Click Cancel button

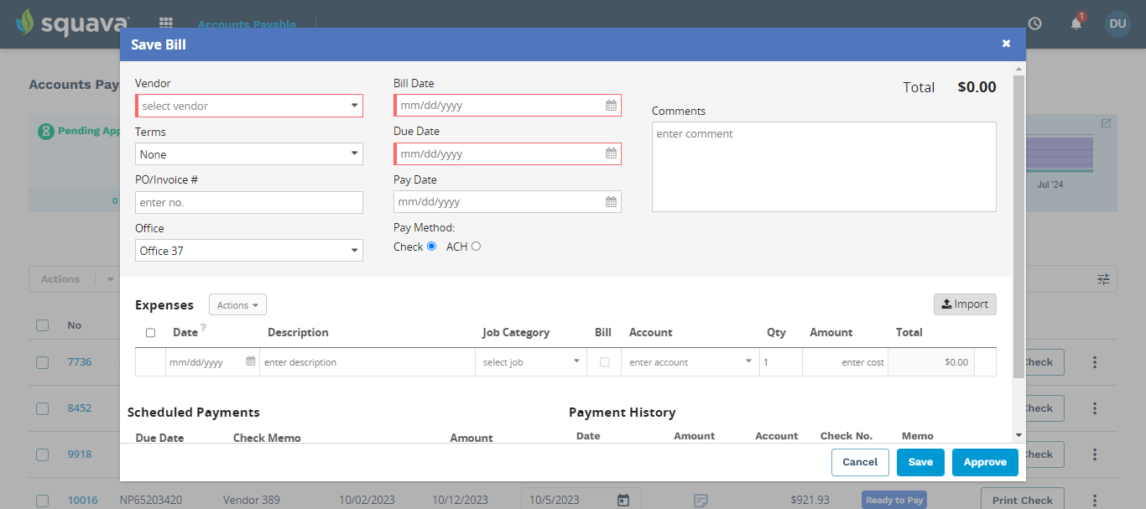pos(860,462)
